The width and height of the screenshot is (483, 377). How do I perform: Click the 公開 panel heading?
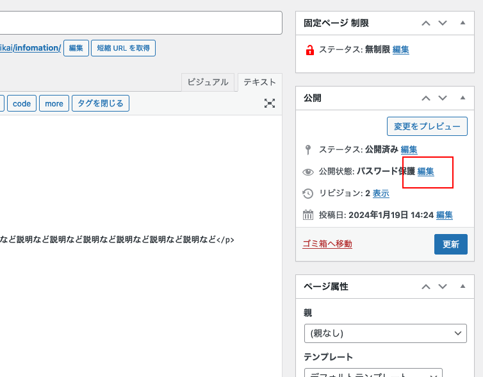(313, 98)
